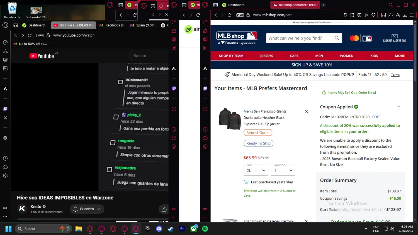Screen dimensions: 418x235
Task: Open the CAPS menu
Action: pos(294,56)
